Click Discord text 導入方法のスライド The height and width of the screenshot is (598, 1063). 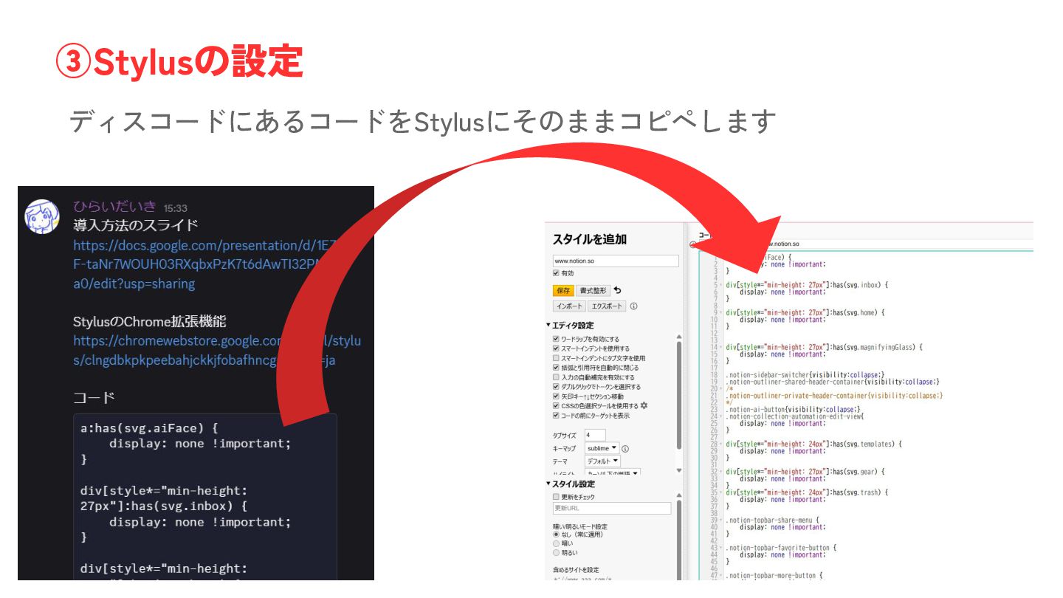click(136, 225)
